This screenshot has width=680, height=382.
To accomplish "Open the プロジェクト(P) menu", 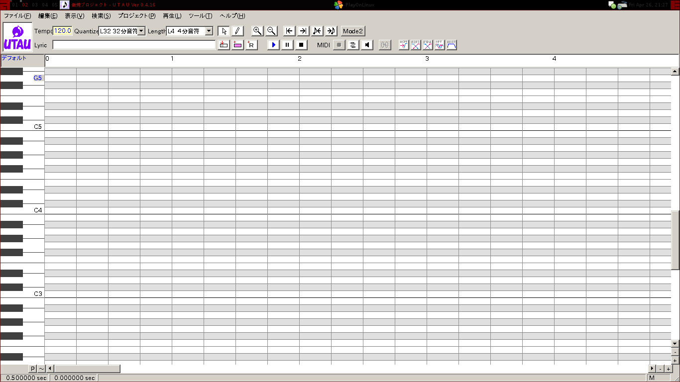I will pos(137,16).
